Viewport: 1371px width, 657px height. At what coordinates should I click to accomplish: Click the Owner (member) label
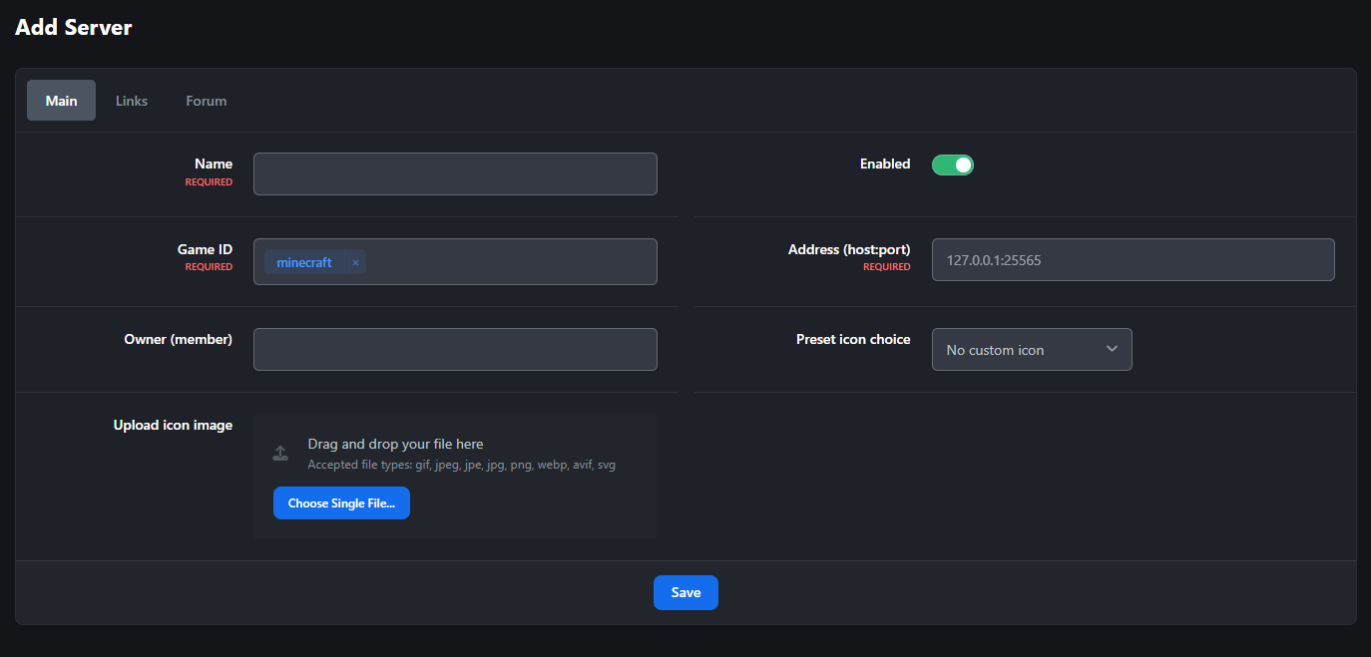point(178,339)
